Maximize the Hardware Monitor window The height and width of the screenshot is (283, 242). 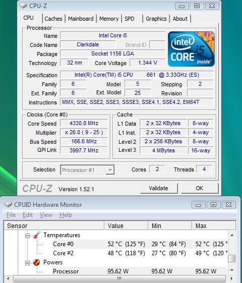(213, 205)
